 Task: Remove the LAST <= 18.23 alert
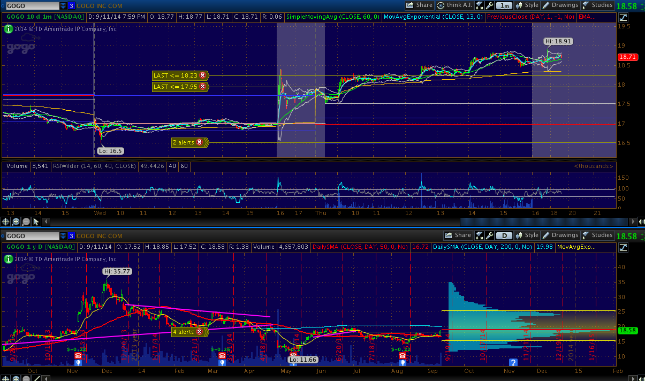(203, 75)
